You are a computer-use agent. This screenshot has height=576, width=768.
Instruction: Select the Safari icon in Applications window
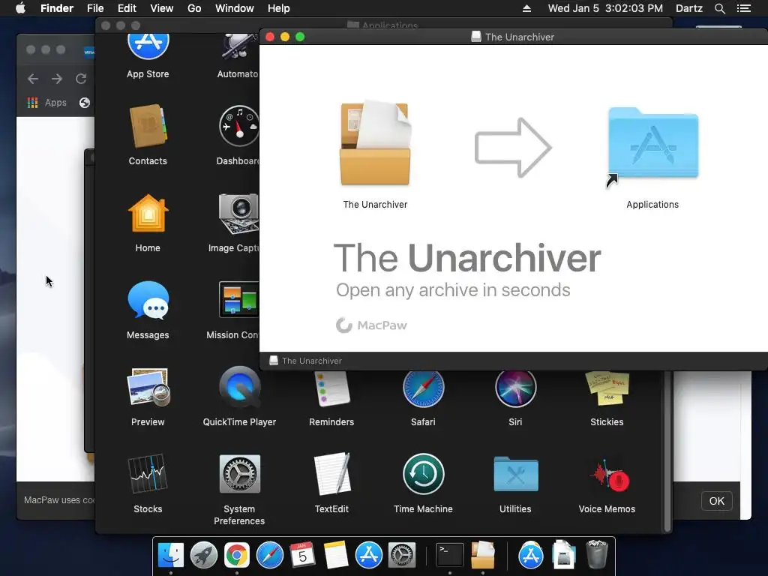pyautogui.click(x=423, y=389)
